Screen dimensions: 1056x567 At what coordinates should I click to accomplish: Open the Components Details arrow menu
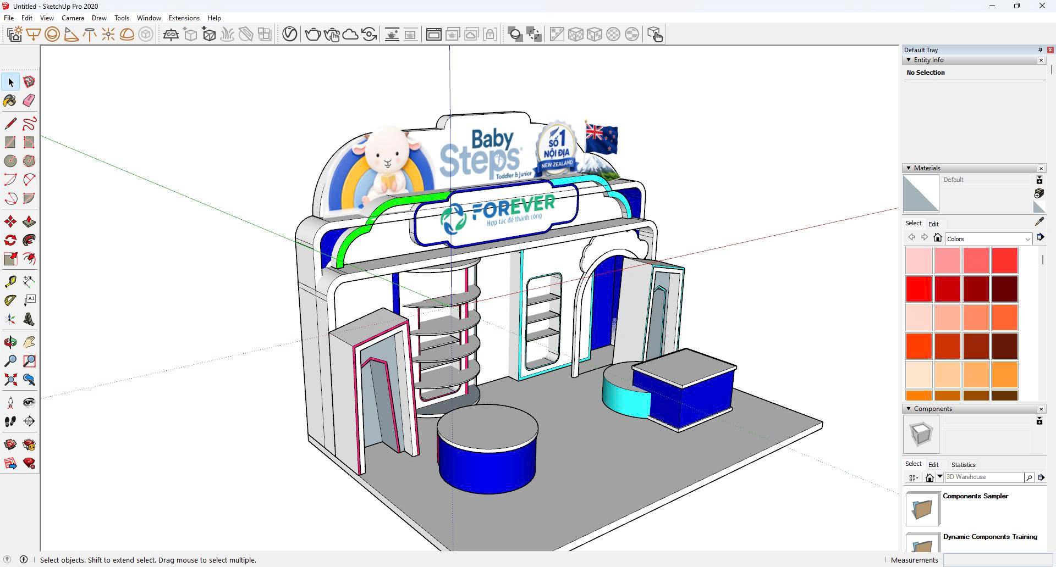pos(1041,477)
